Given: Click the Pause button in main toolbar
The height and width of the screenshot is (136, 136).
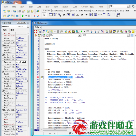Looking at the screenshot, I should [x=29, y=16].
